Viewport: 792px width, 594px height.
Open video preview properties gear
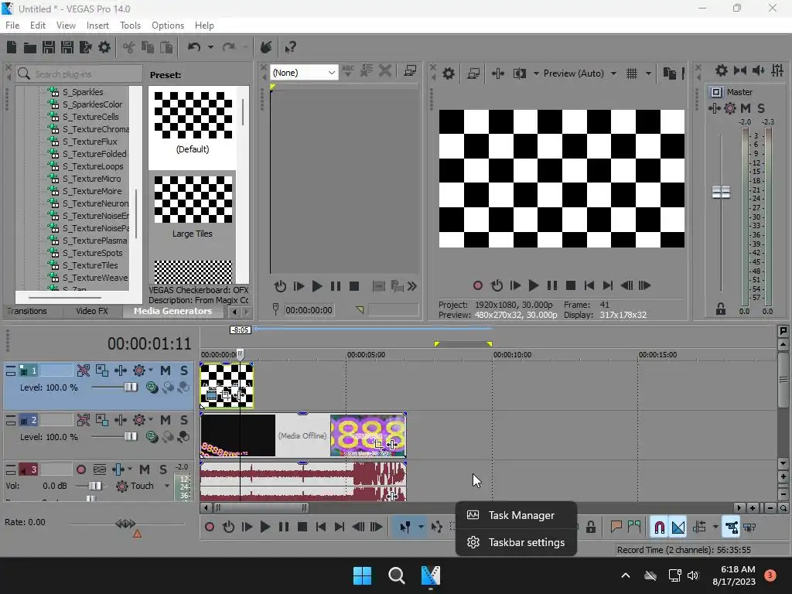[448, 73]
